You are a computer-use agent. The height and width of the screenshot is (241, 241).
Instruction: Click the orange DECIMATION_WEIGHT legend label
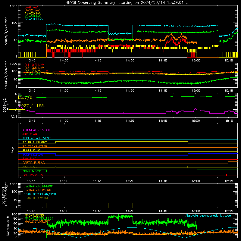[x=38, y=190]
